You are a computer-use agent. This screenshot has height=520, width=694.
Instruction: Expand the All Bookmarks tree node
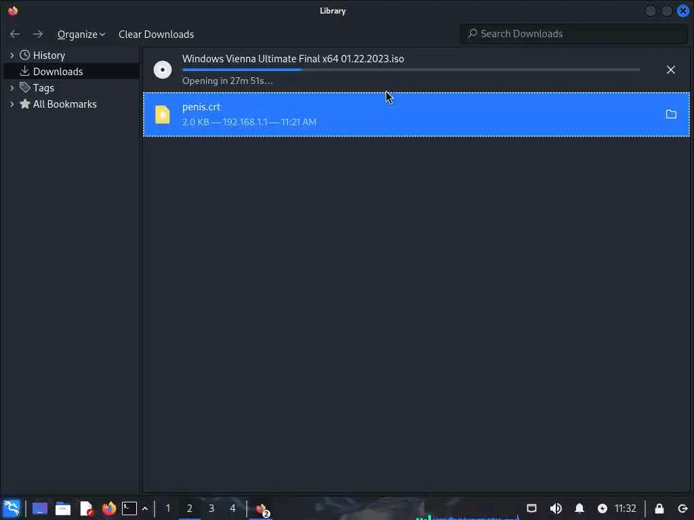click(12, 104)
